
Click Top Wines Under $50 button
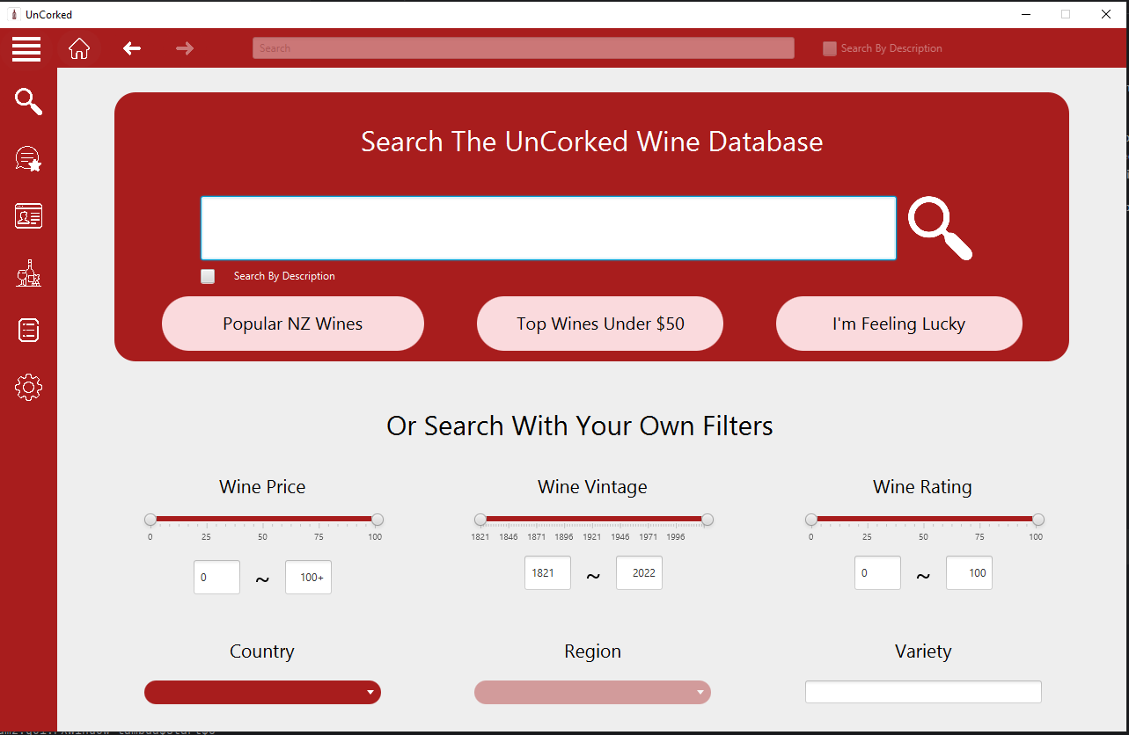pos(600,324)
